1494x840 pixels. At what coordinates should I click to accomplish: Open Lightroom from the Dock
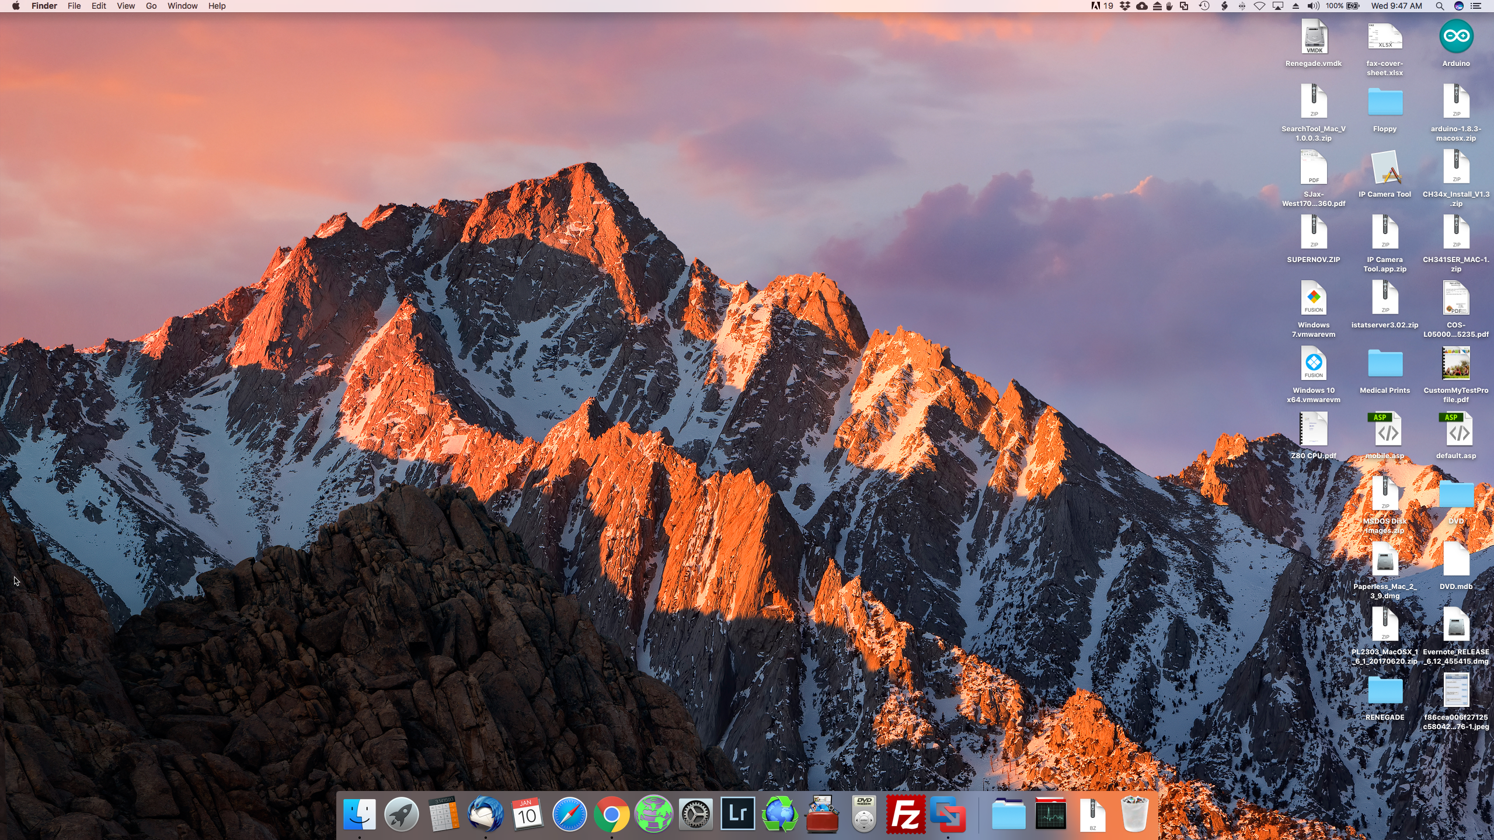(737, 813)
